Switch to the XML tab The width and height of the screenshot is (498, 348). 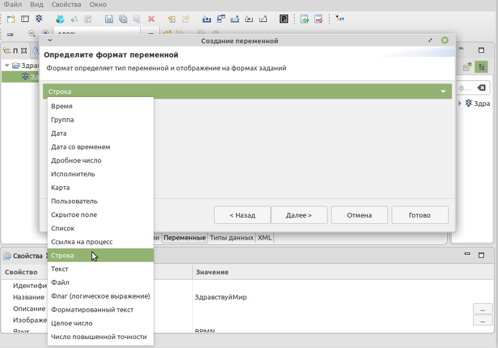point(264,238)
